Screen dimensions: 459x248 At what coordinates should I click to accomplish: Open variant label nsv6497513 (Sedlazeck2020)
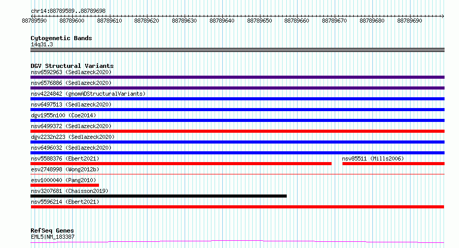pyautogui.click(x=71, y=104)
